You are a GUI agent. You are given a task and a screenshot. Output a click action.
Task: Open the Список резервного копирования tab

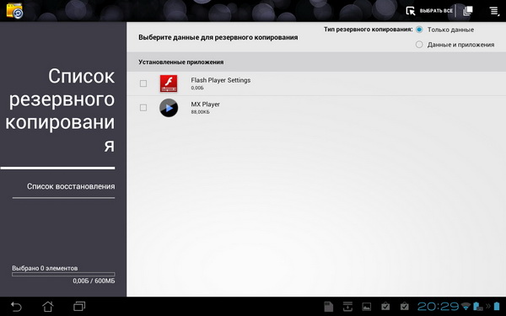(60, 110)
